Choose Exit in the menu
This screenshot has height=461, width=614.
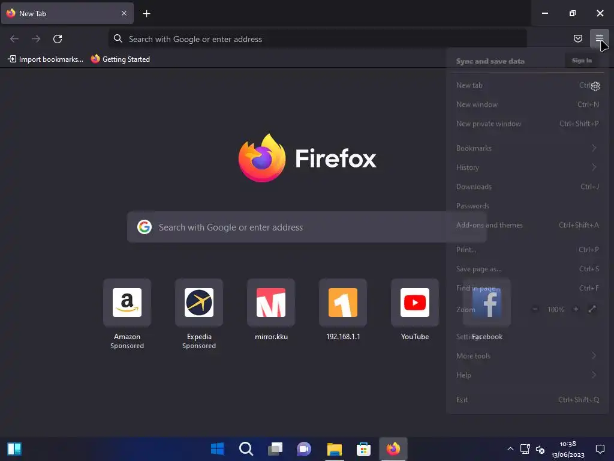click(x=527, y=399)
